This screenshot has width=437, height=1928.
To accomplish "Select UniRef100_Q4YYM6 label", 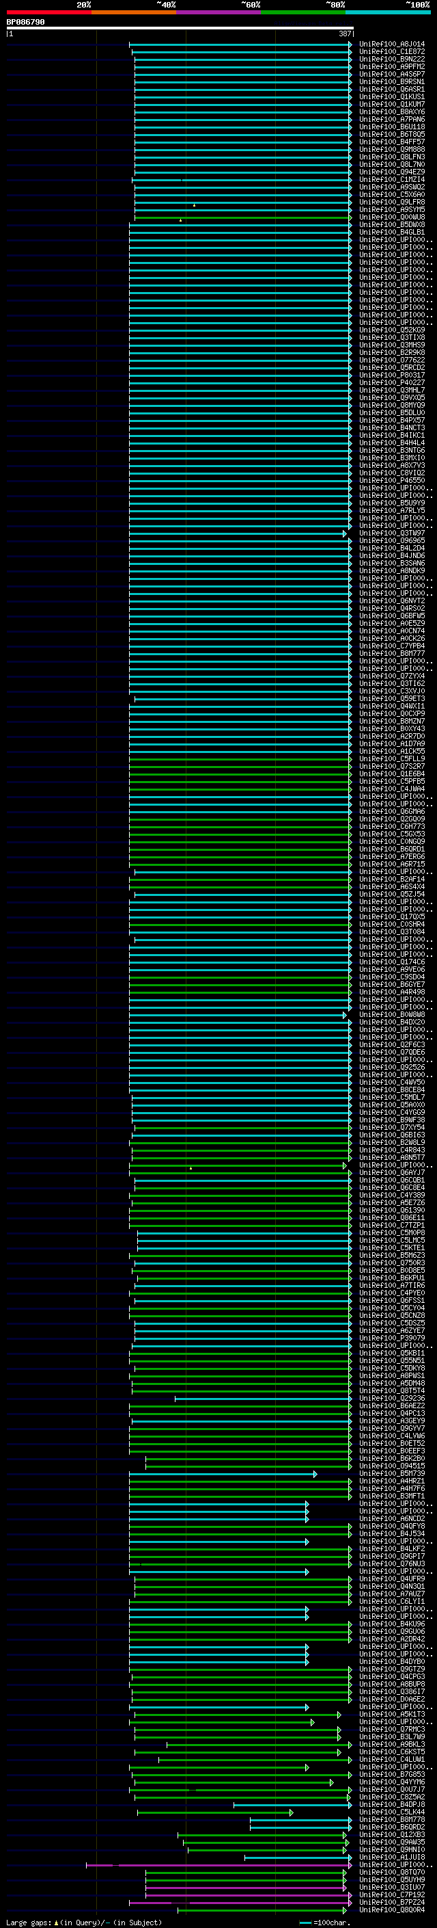I will 392,1782.
